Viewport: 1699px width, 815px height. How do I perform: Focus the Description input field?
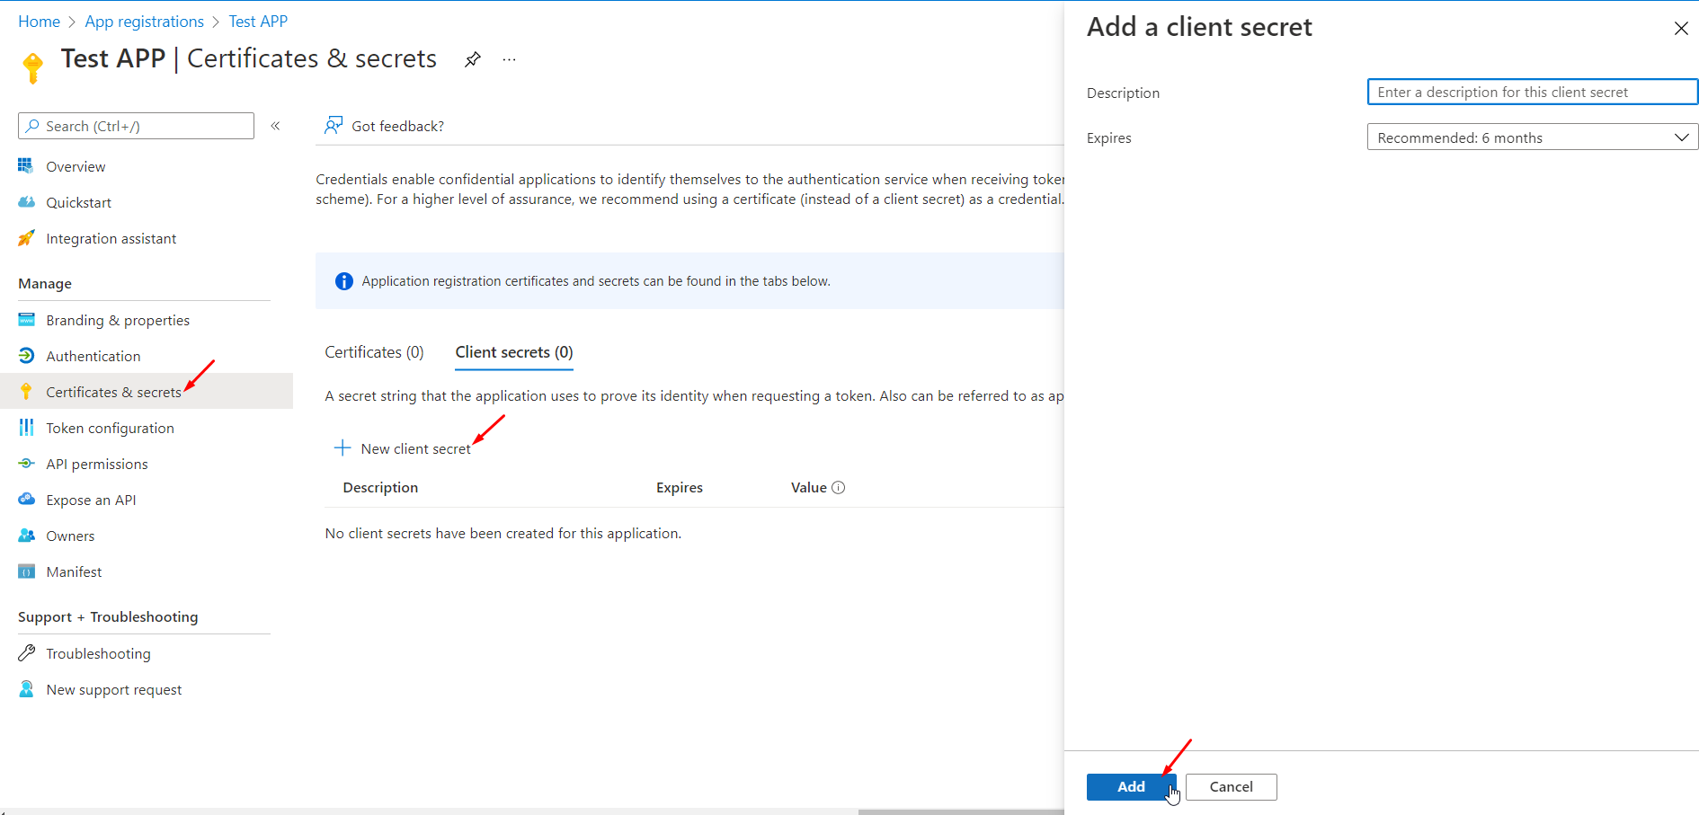tap(1532, 92)
